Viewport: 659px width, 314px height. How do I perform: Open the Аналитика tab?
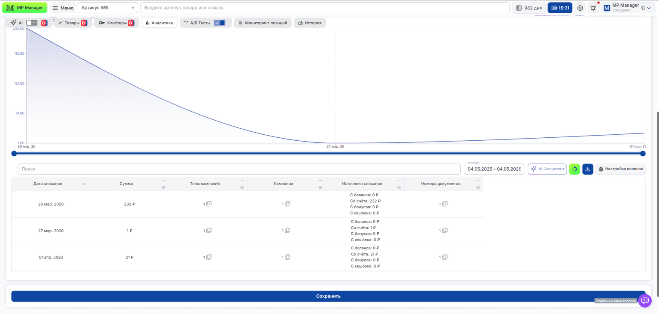159,23
